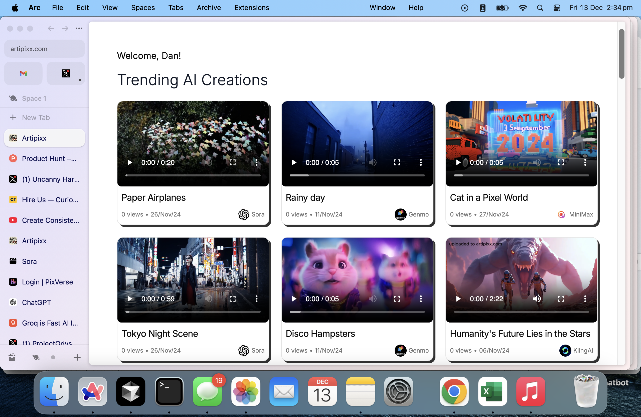Image resolution: width=641 pixels, height=417 pixels.
Task: Open the sidebar three-dots menu
Action: [x=79, y=28]
